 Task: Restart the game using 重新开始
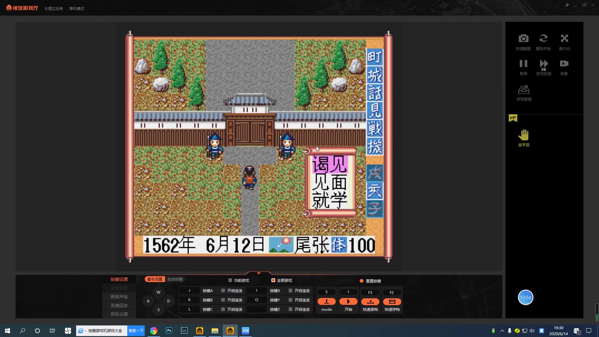(x=543, y=39)
